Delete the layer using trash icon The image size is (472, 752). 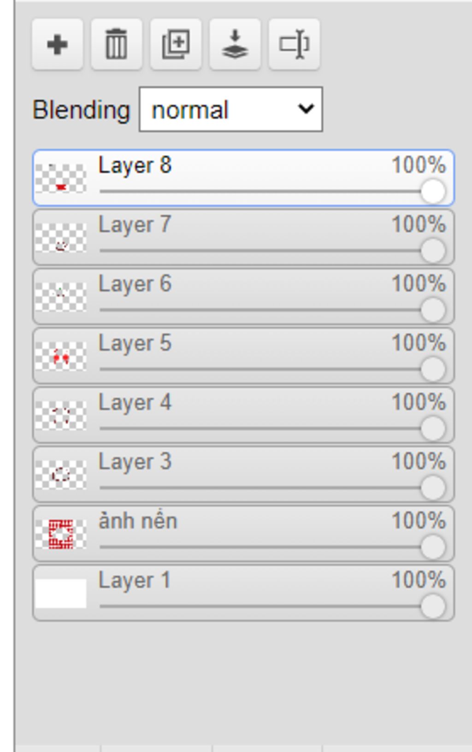tap(117, 45)
